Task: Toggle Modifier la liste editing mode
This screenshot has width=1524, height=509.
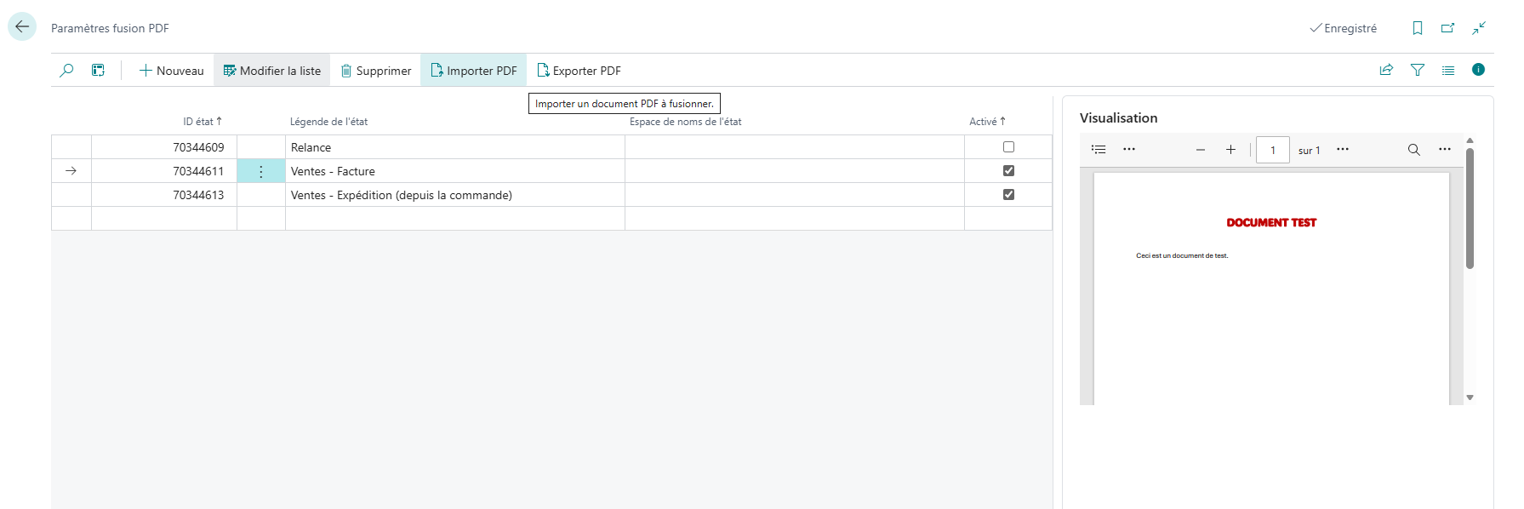Action: point(272,71)
